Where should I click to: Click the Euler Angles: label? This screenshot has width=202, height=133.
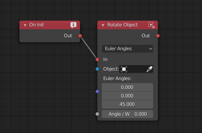(117, 78)
